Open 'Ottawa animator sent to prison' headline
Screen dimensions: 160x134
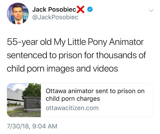coord(95,91)
